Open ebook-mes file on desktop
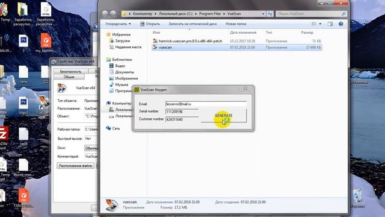Viewport: 385px width, 217px height. [23, 168]
